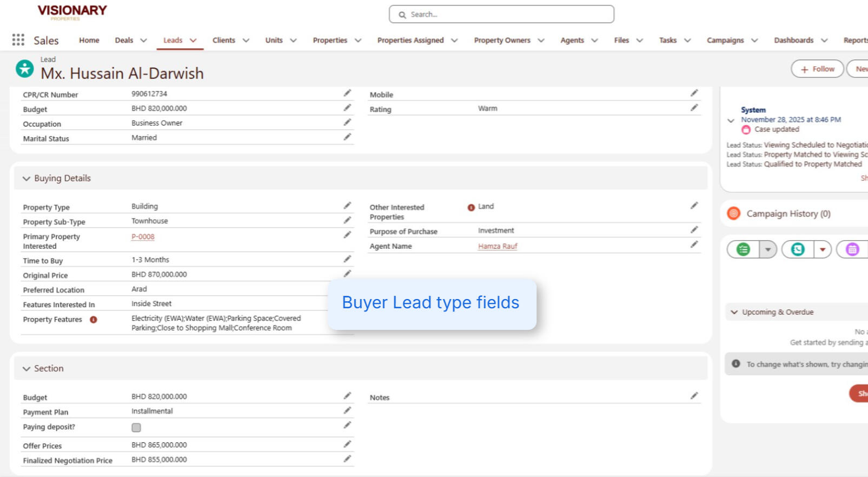The width and height of the screenshot is (868, 477).
Task: Edit the Rating field pencil icon
Action: (x=694, y=108)
